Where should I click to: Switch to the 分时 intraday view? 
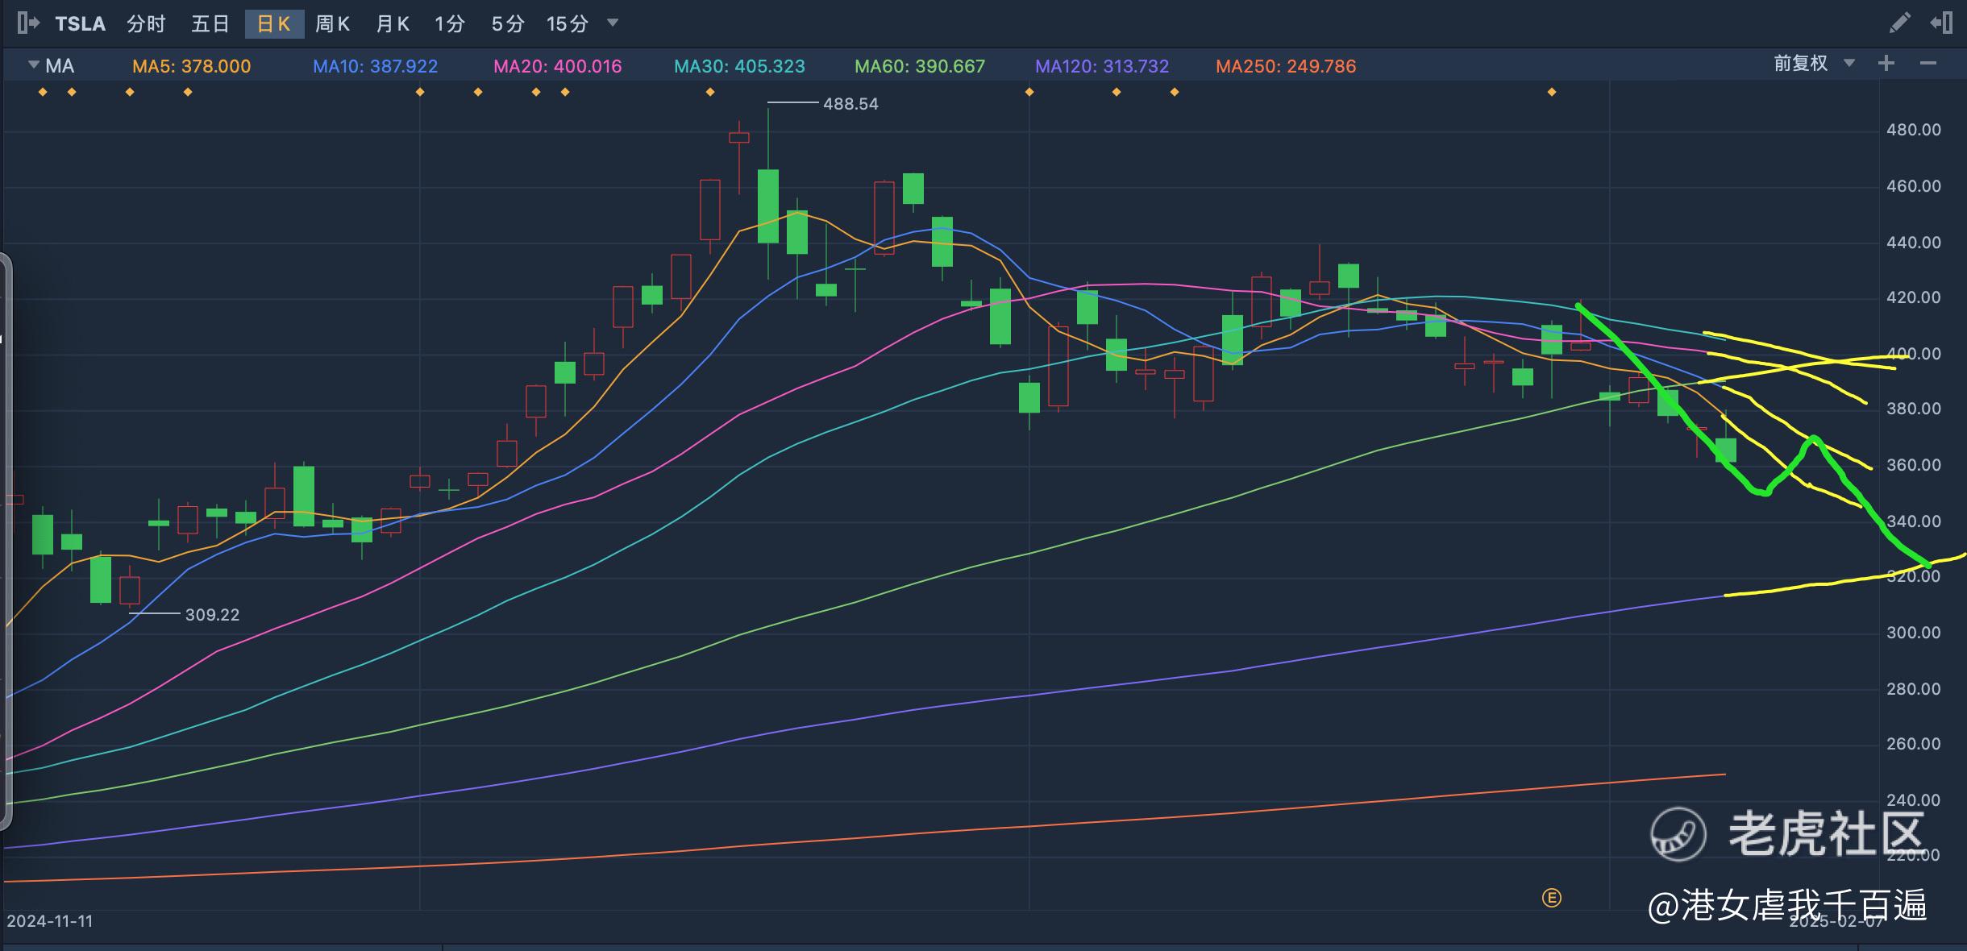(146, 24)
